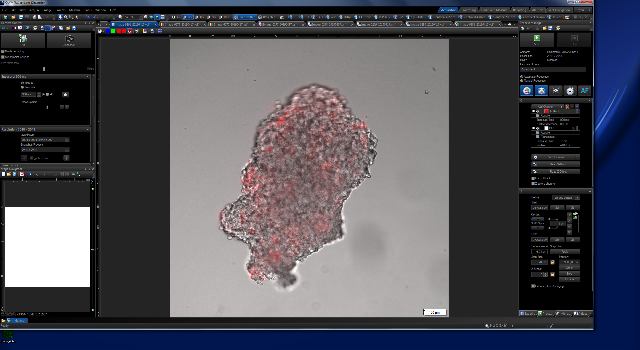
Task: Open the Live/Movie resolution dropdown
Action: 67,140
